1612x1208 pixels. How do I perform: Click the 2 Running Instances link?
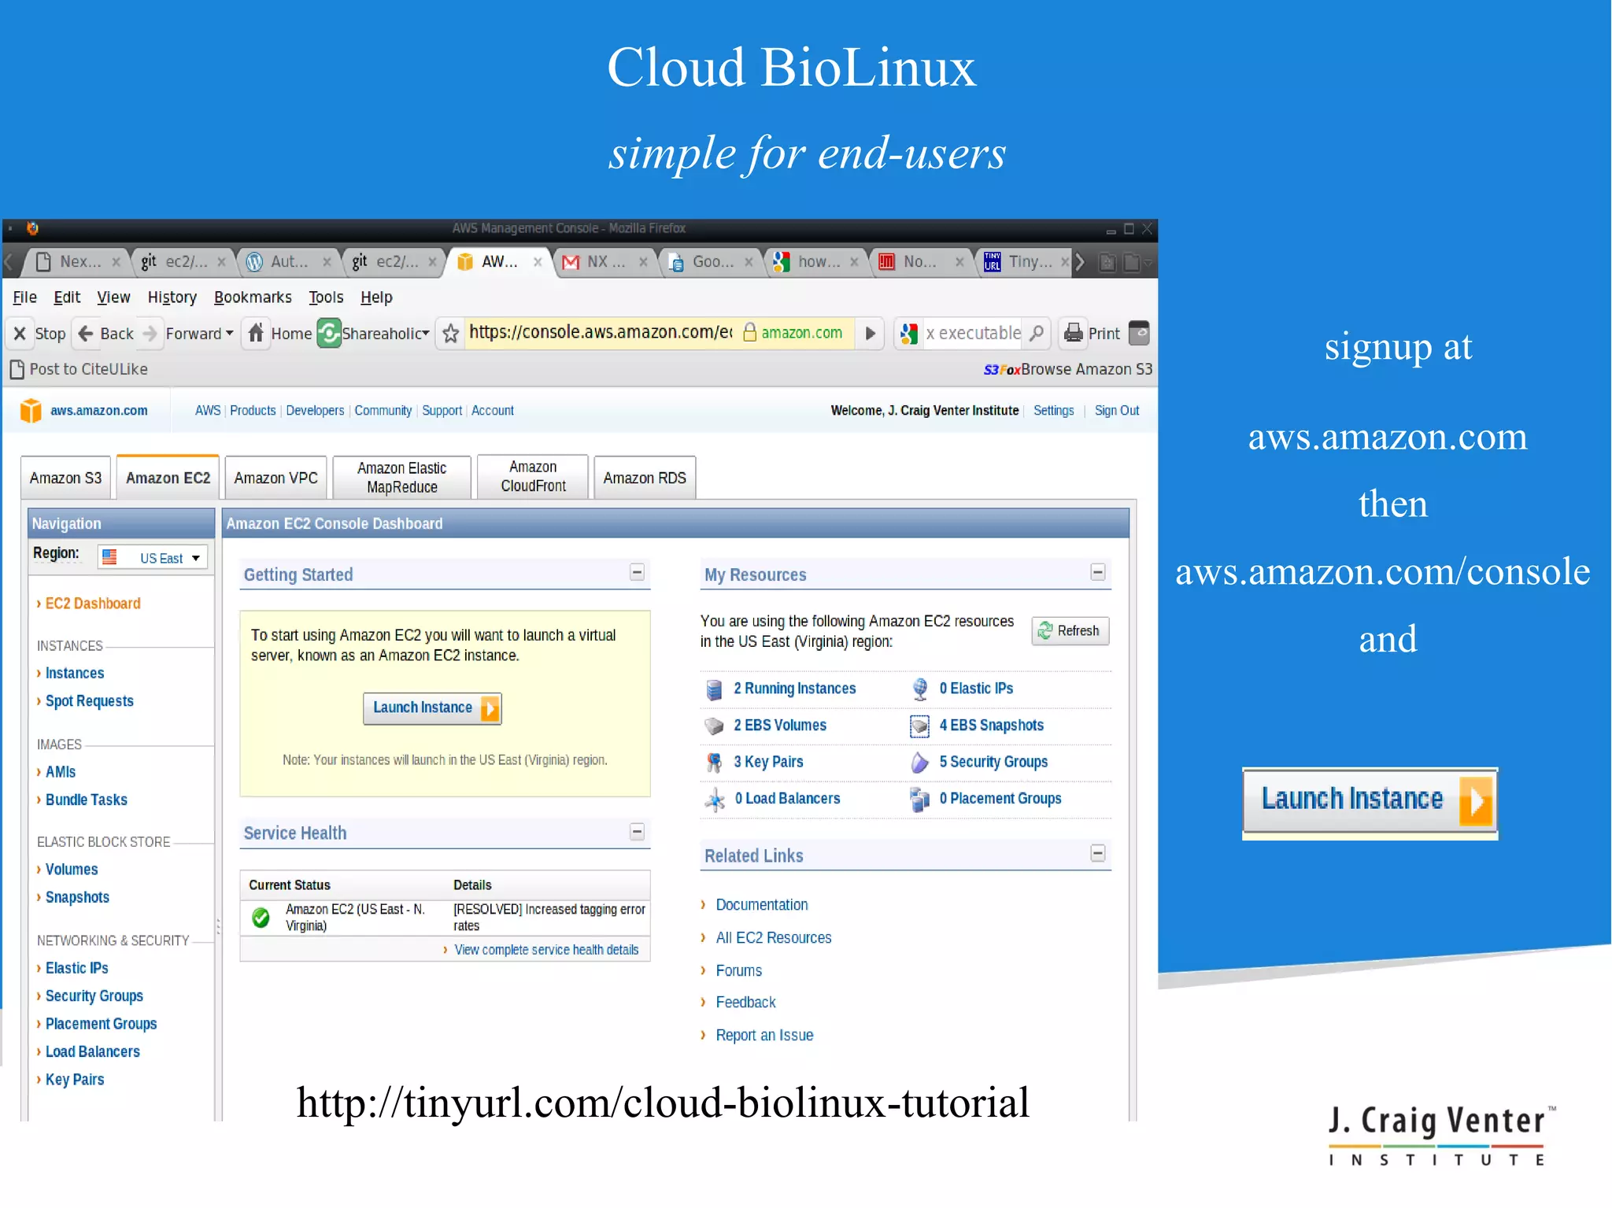[794, 689]
